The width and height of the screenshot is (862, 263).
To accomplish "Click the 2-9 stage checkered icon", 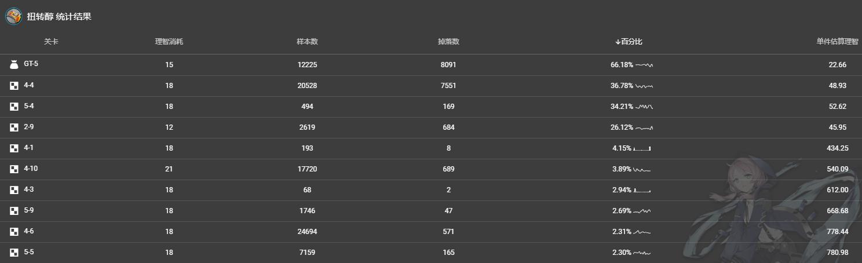I will 14,127.
